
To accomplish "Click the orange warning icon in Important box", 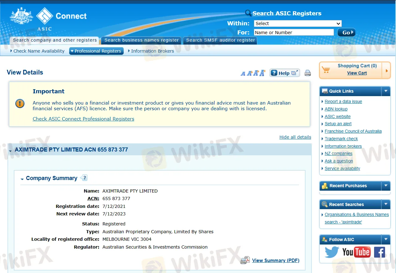I will [x=20, y=103].
